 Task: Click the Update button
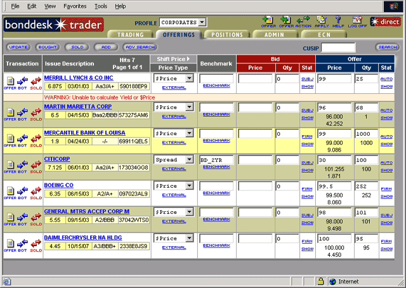click(x=18, y=47)
